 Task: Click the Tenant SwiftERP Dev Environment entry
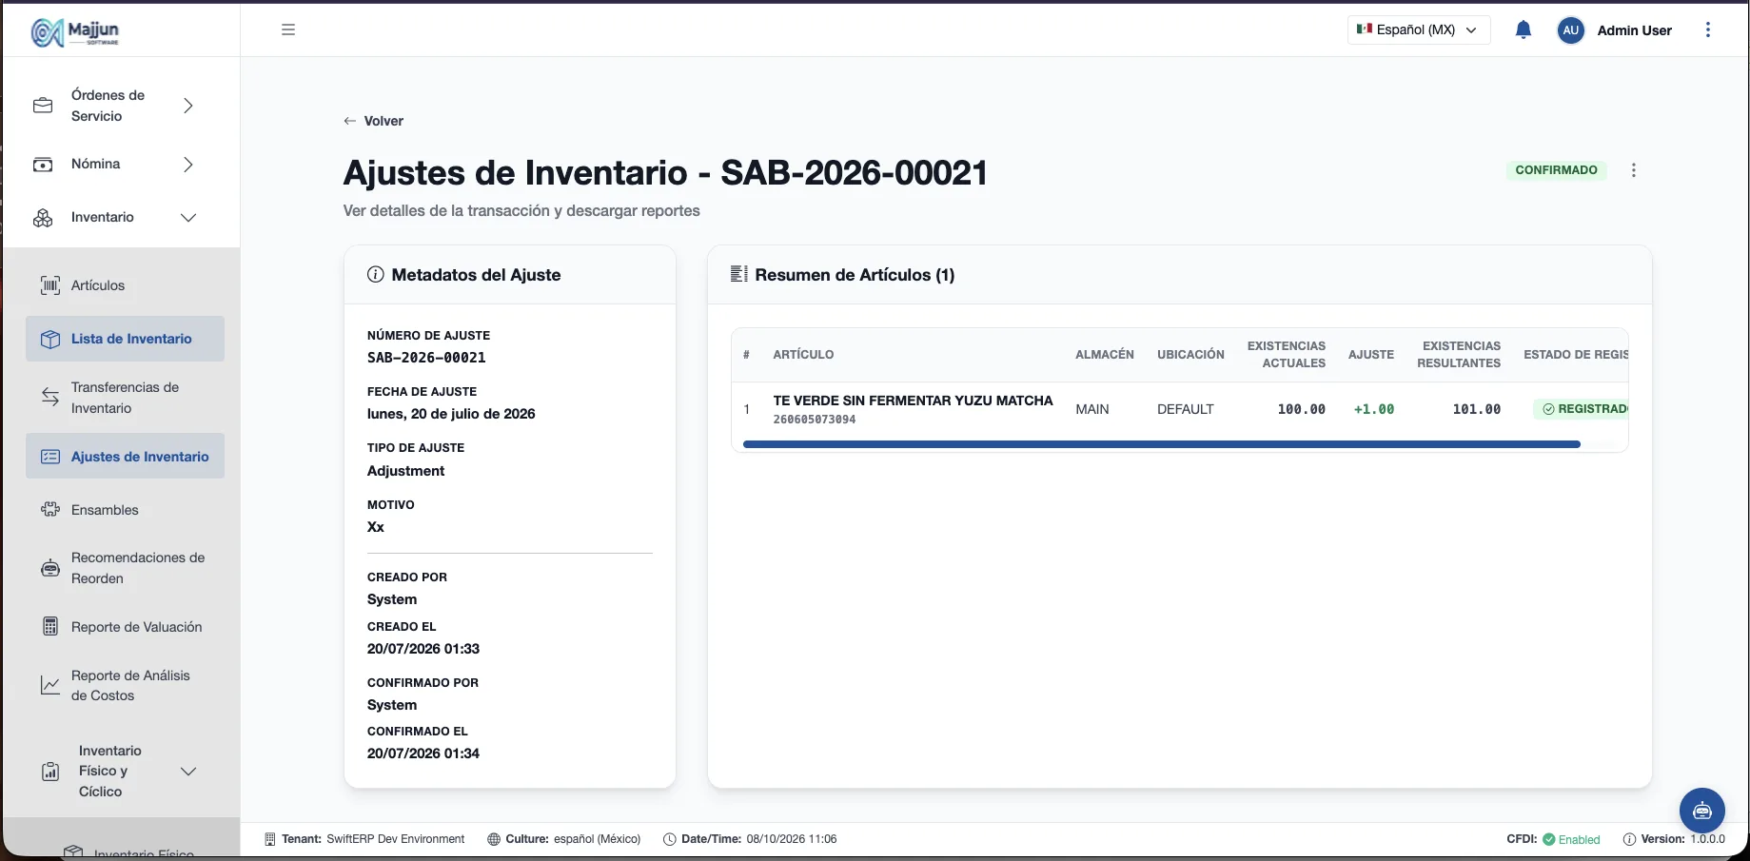(x=364, y=839)
